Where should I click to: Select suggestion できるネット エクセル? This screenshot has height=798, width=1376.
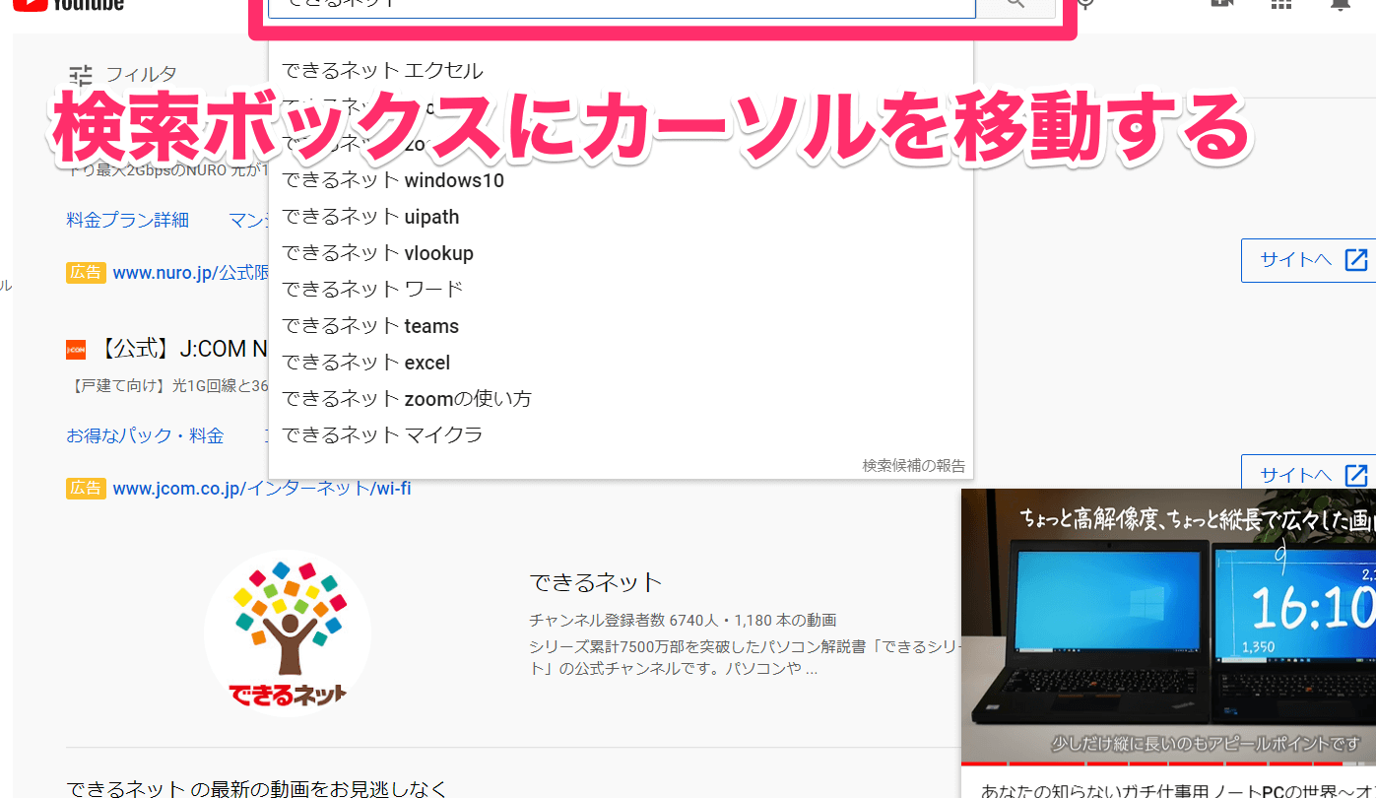pos(621,71)
